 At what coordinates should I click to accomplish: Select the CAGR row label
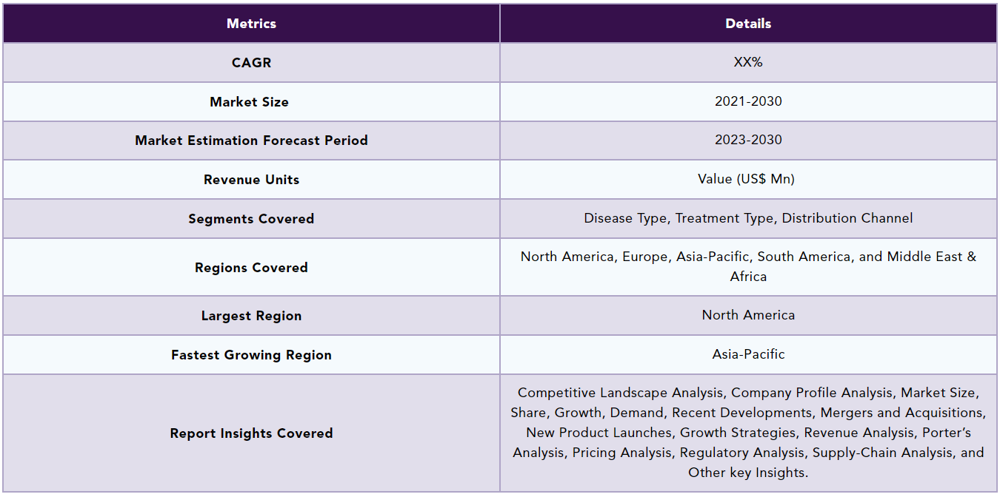251,63
